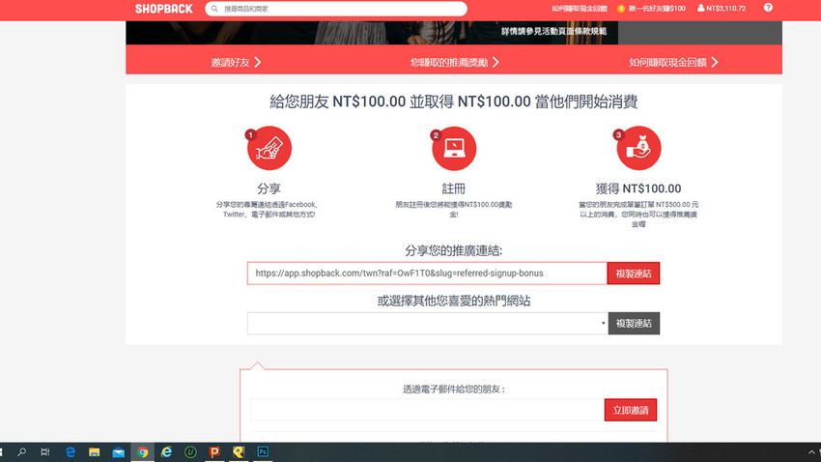Click the friend email address input field
Image resolution: width=821 pixels, height=462 pixels.
pos(426,410)
